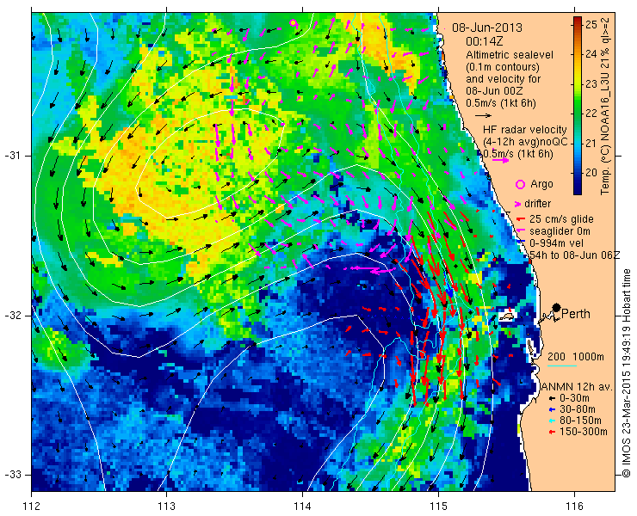The width and height of the screenshot is (637, 516).
Task: Click the drifter legend label
Action: (x=537, y=204)
